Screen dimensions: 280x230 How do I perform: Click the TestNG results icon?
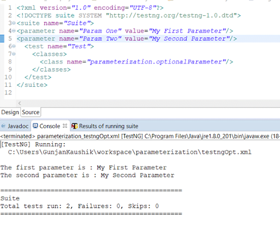(74, 126)
